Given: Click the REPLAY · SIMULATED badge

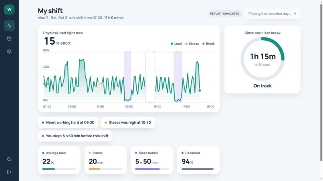Looking at the screenshot, I should pyautogui.click(x=224, y=14).
